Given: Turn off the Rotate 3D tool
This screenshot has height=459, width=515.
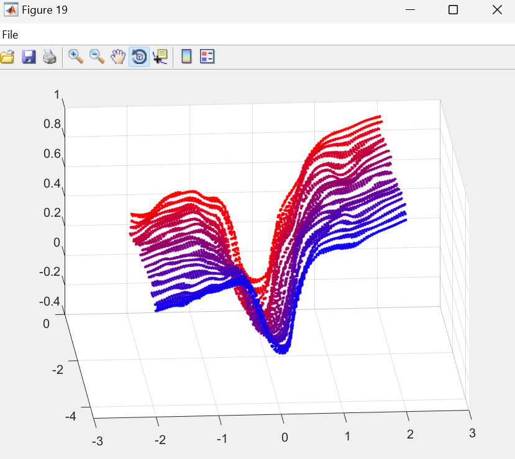Looking at the screenshot, I should 139,57.
